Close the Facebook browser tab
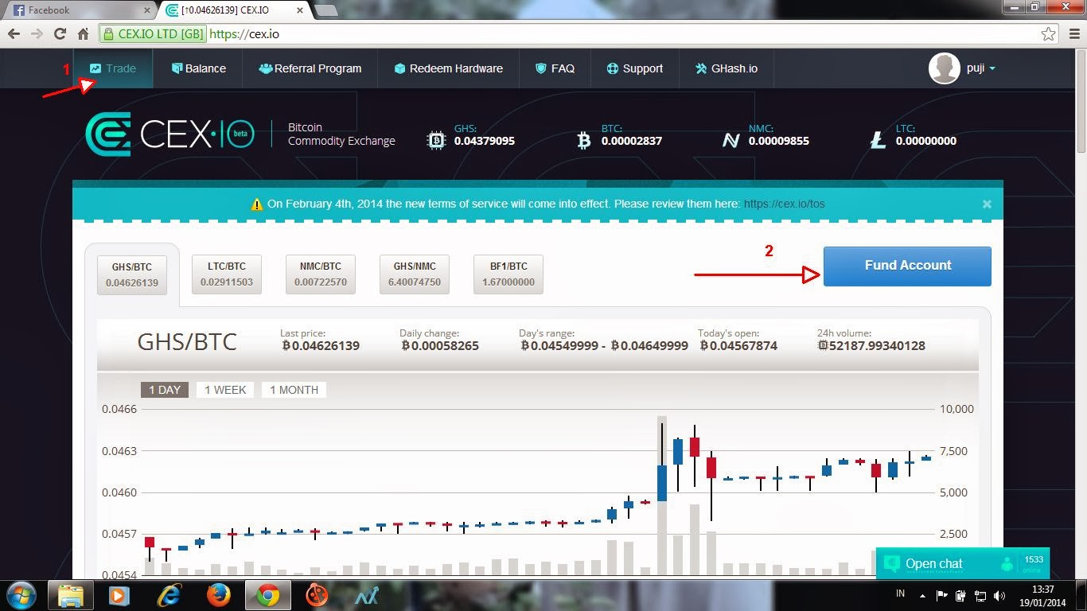 [146, 10]
